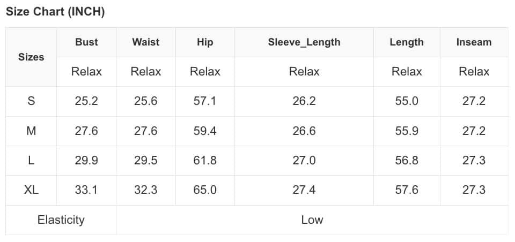Click the Bust column header
Screen dimensions: 515x242
pos(86,42)
